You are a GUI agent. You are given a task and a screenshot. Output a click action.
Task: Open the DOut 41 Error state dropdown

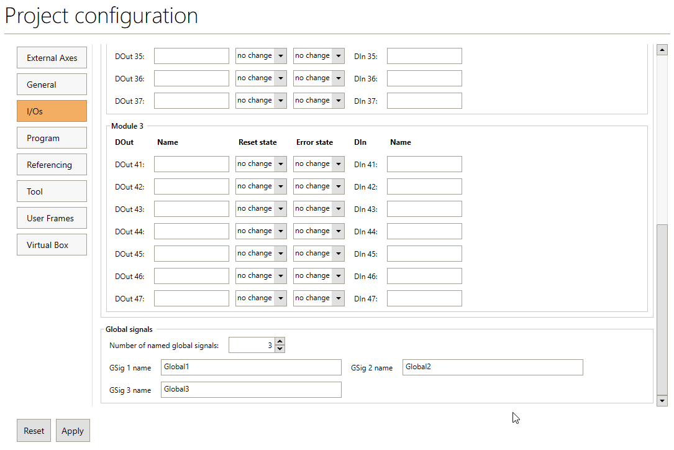(x=319, y=164)
